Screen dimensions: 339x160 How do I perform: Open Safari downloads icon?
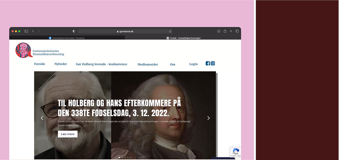[219, 31]
